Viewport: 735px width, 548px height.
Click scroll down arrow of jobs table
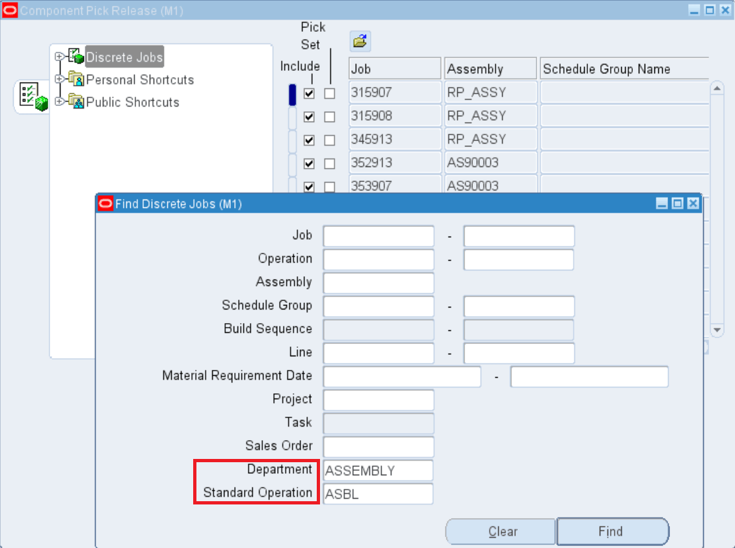[x=717, y=330]
